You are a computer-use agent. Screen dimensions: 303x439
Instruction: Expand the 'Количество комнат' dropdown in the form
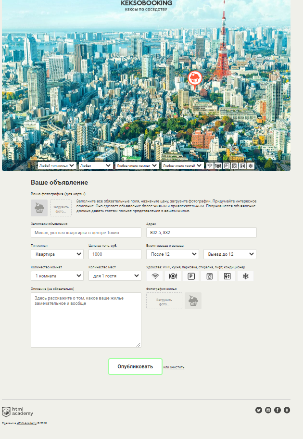pyautogui.click(x=57, y=276)
